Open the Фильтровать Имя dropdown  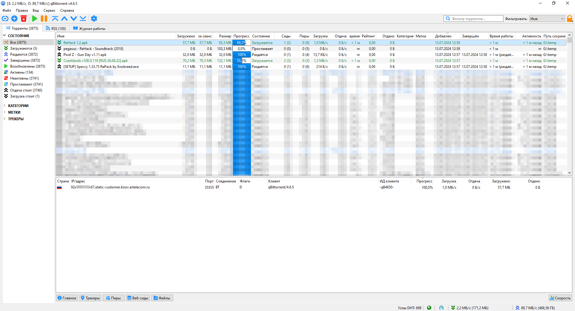coord(547,19)
